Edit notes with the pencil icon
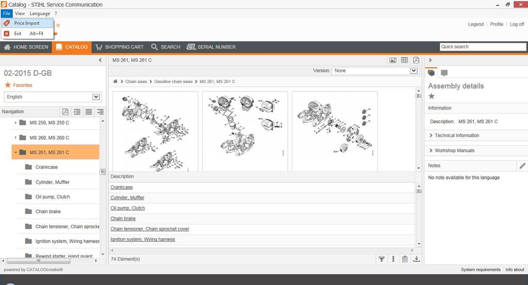528x285 pixels. coord(522,165)
